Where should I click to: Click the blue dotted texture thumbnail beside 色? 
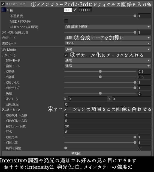click(x=4, y=10)
